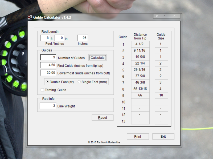Click guide 10 empty distance cell

point(140,102)
